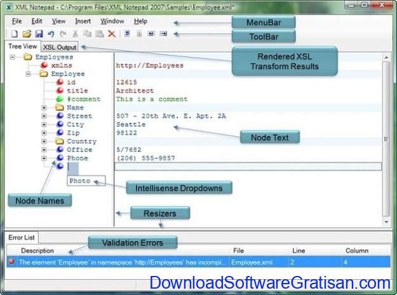Viewport: 397px width, 295px height.
Task: Click the vertical scrollbar thumb
Action: click(x=386, y=139)
